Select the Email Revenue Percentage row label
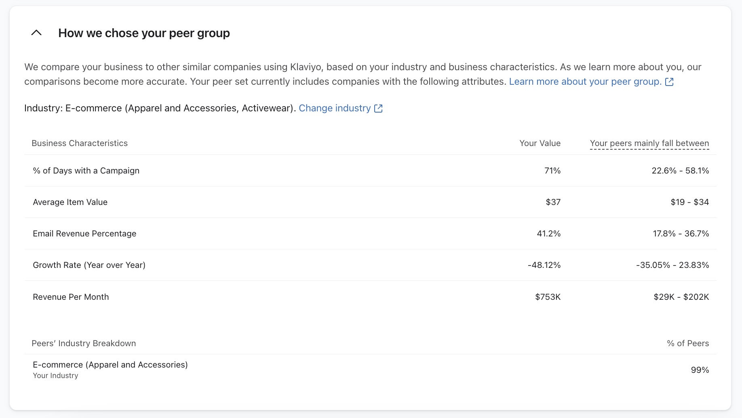742x418 pixels. 84,234
